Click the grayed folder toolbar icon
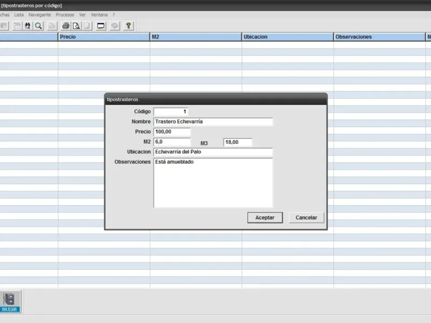This screenshot has height=323, width=431. point(52,26)
